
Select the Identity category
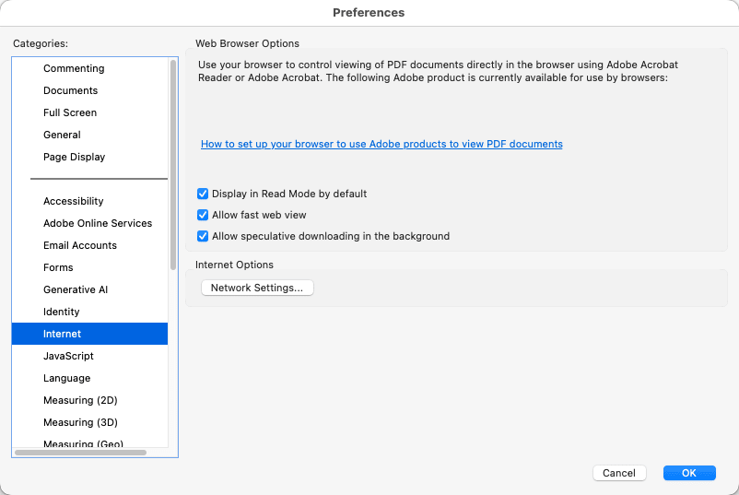point(89,312)
